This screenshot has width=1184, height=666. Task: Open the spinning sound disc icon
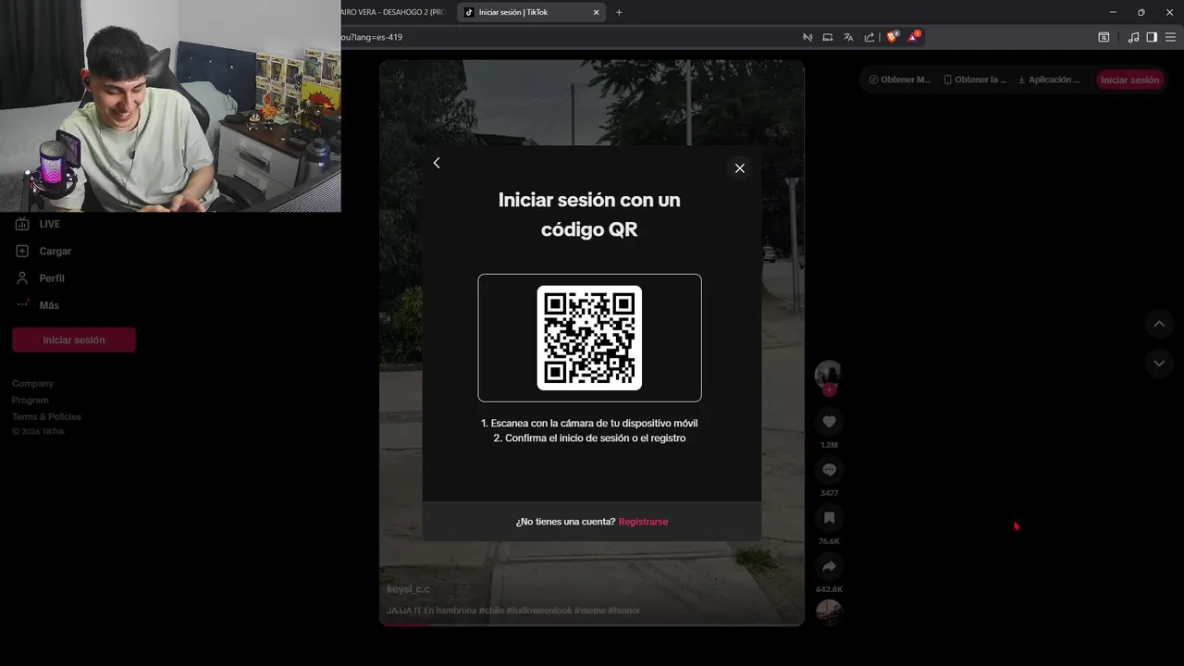(829, 612)
